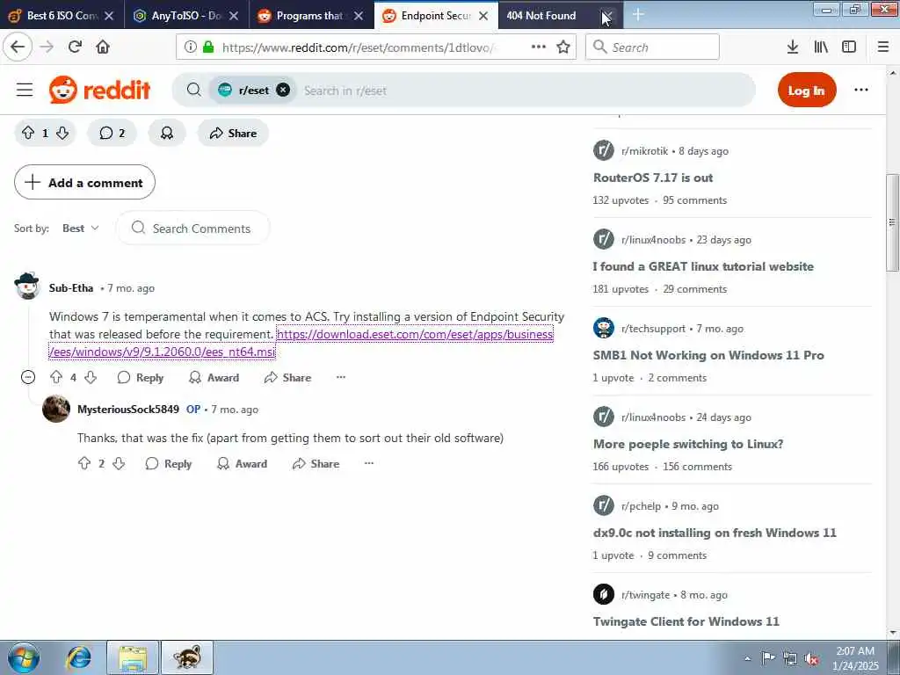Image resolution: width=900 pixels, height=675 pixels.
Task: Collapse Sub-Etha's comment thread
Action: 28,377
